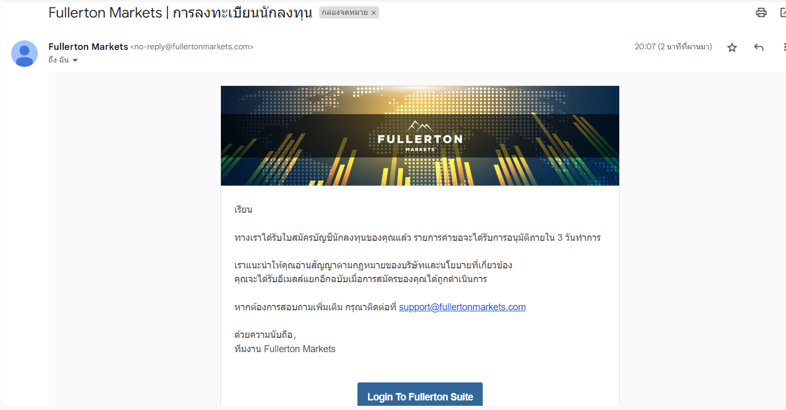Viewport: 786px width, 410px height.
Task: Click the sender name Fullerton Markets
Action: [88, 47]
